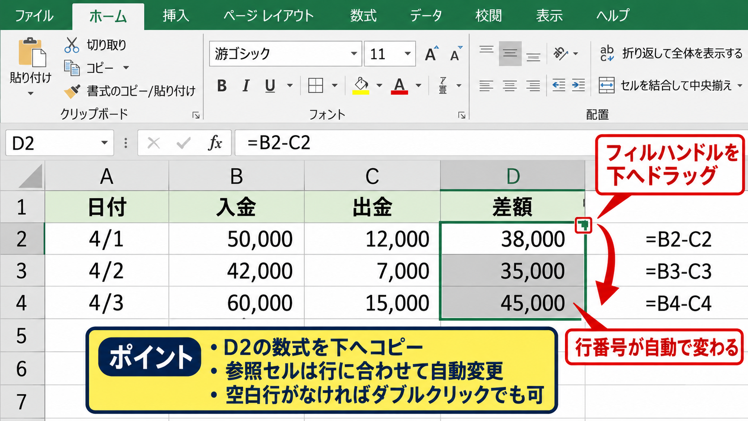Apply the yellow fill color bucket
The image size is (748, 421).
tap(361, 85)
